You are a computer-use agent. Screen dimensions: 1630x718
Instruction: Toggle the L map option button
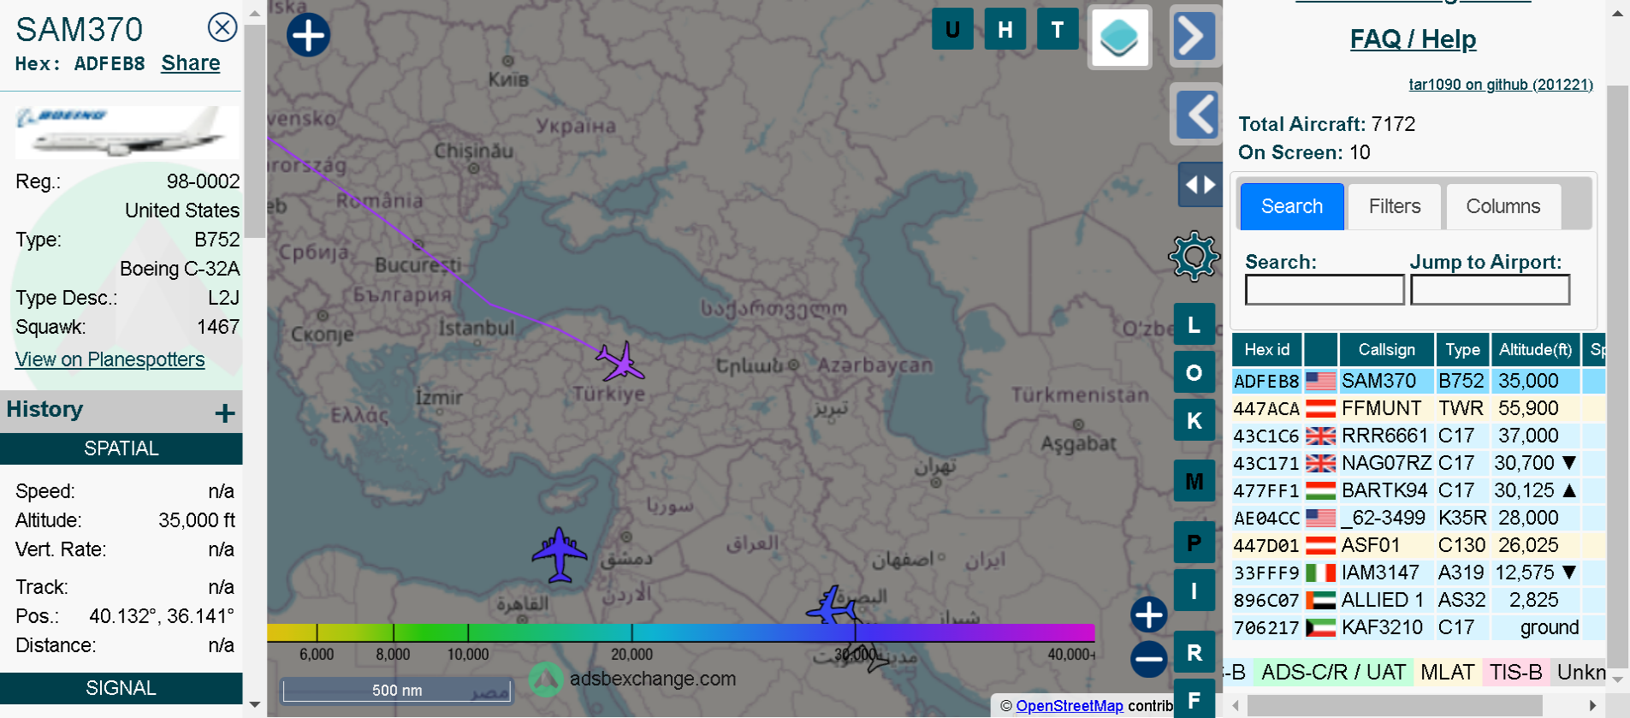pyautogui.click(x=1194, y=324)
